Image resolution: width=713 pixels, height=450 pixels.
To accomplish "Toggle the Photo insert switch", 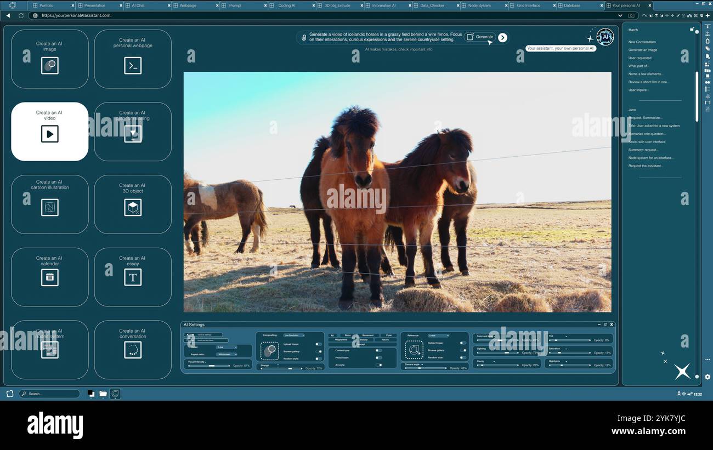I will click(379, 358).
